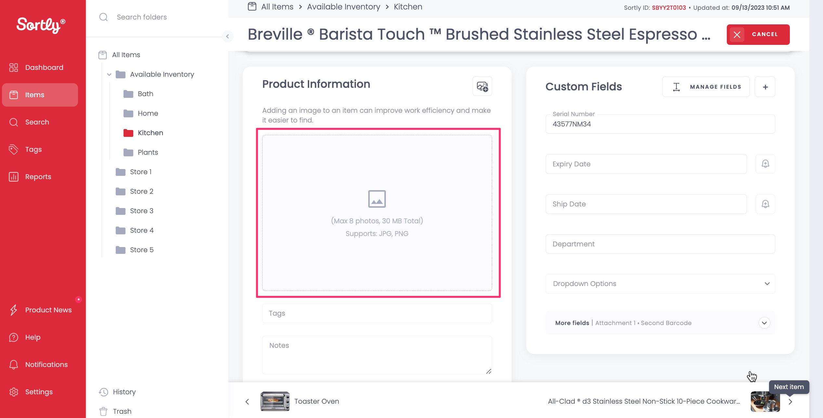Open the Available Inventory folder
Viewport: 823px width, 418px height.
(162, 74)
